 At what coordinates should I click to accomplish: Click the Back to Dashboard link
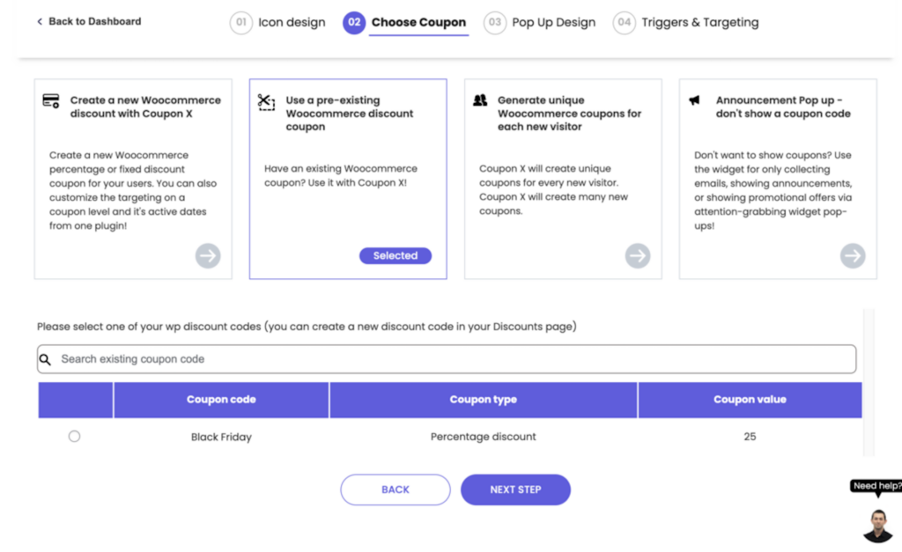pyautogui.click(x=88, y=21)
